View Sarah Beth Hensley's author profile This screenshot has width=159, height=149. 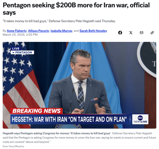[x=93, y=31]
